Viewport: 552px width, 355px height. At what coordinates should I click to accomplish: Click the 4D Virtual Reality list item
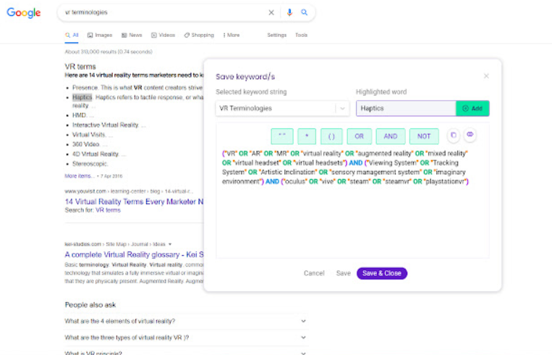[99, 154]
